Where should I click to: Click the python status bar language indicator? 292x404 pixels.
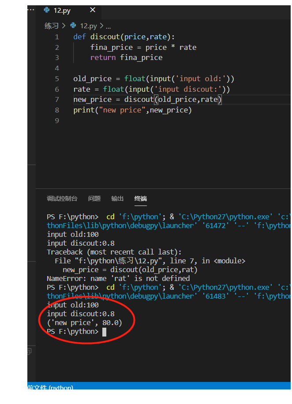click(51, 386)
